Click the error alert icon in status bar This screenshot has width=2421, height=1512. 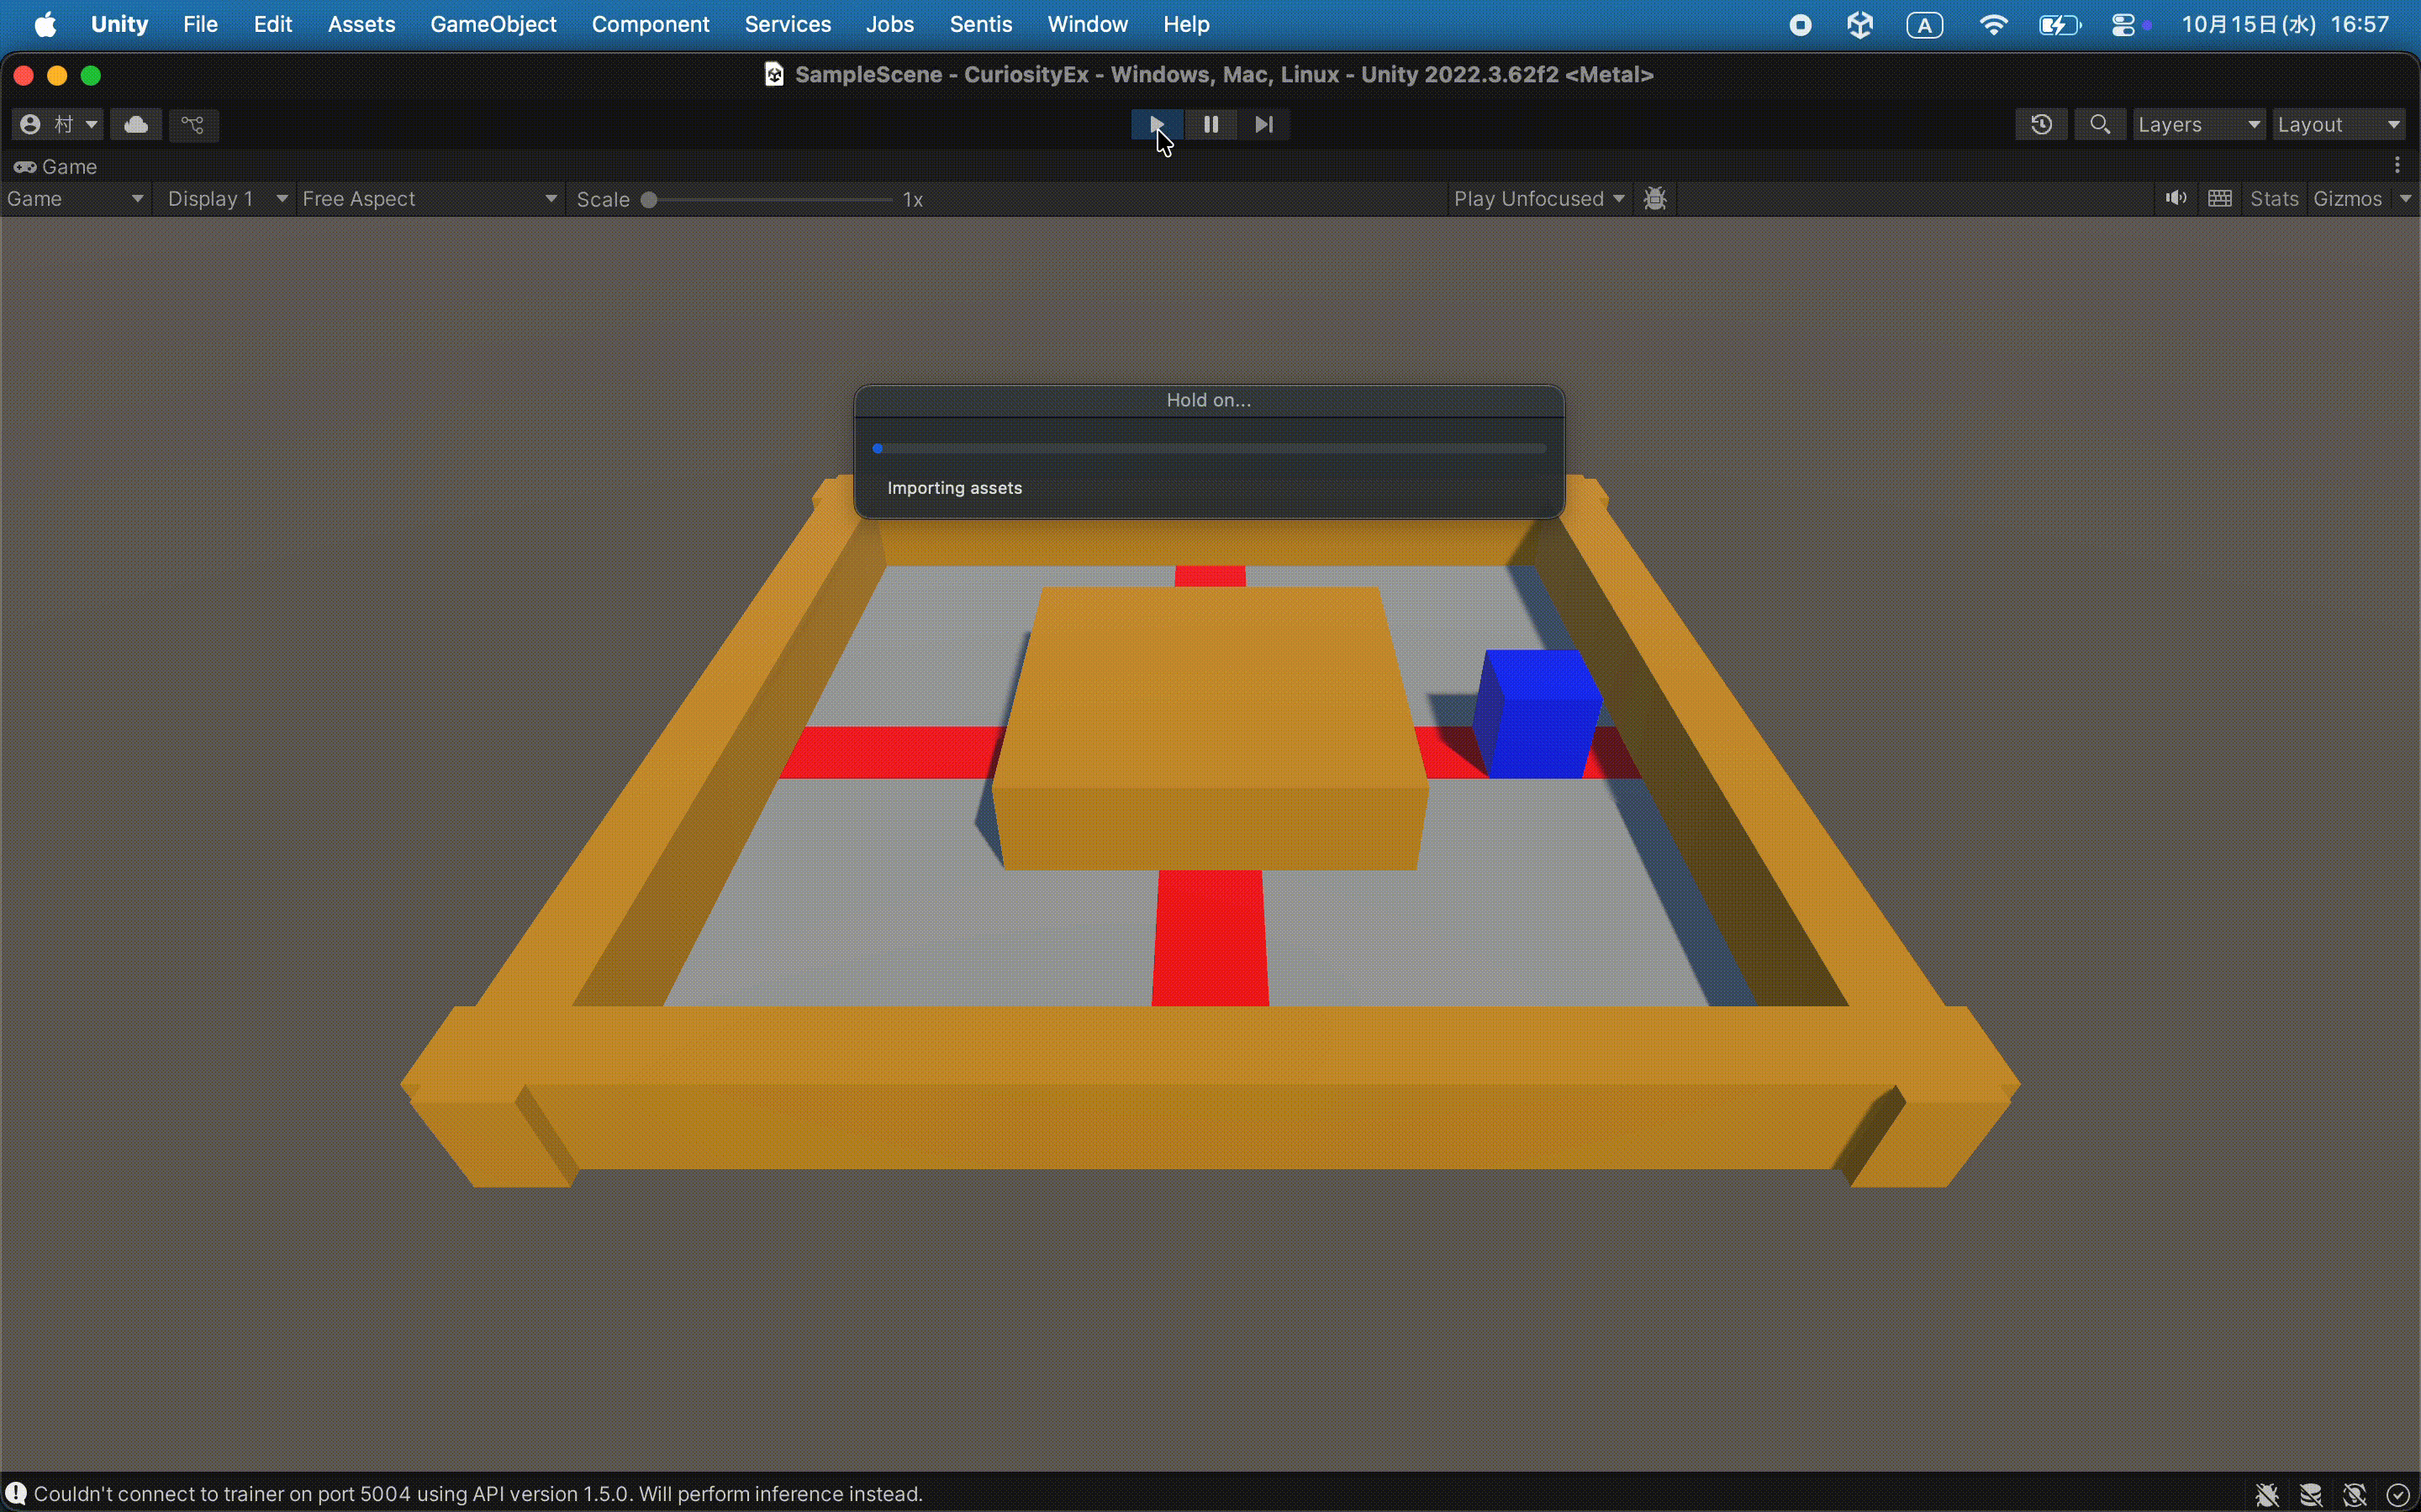click(x=17, y=1493)
